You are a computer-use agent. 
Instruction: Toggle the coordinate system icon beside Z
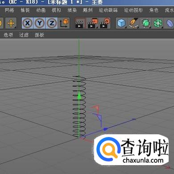[64, 23]
